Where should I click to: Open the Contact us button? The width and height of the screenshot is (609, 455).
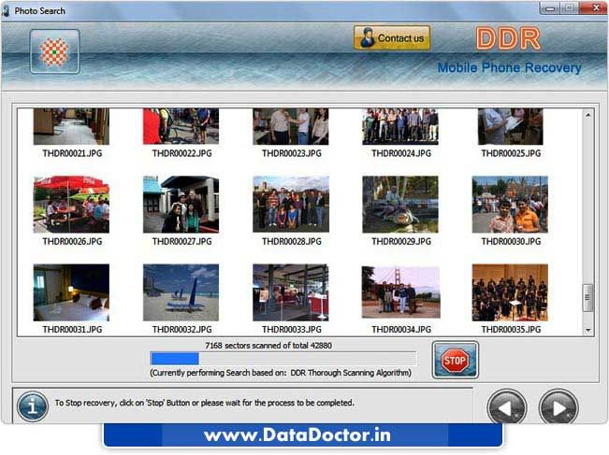[x=392, y=38]
